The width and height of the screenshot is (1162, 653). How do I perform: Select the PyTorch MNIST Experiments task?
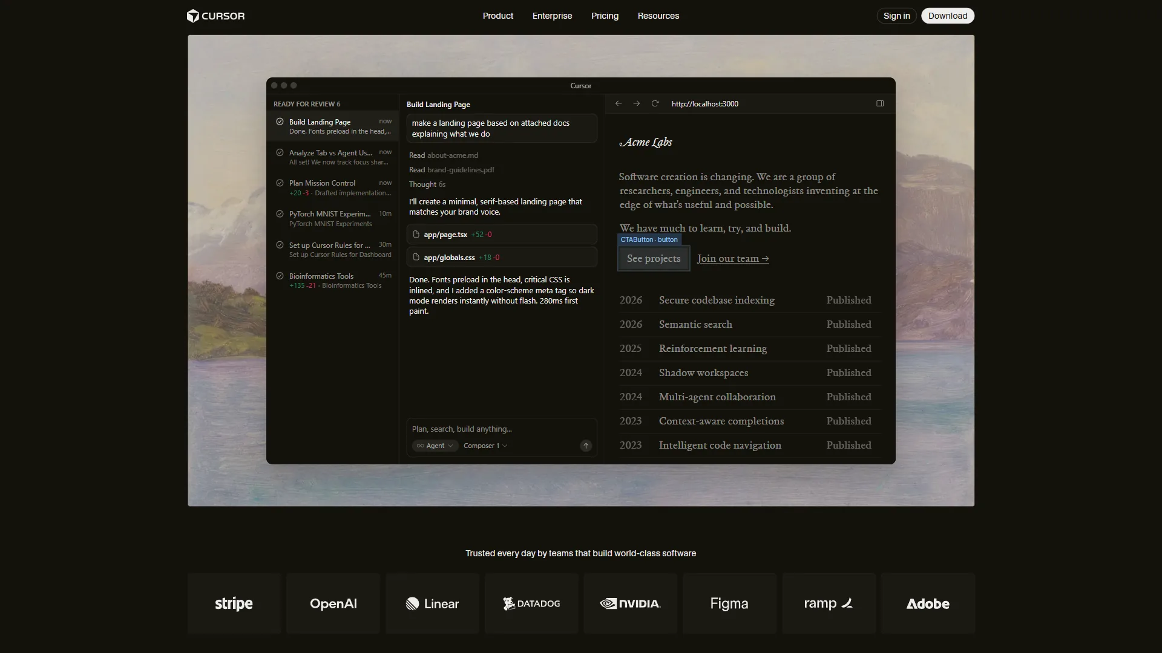tap(333, 218)
